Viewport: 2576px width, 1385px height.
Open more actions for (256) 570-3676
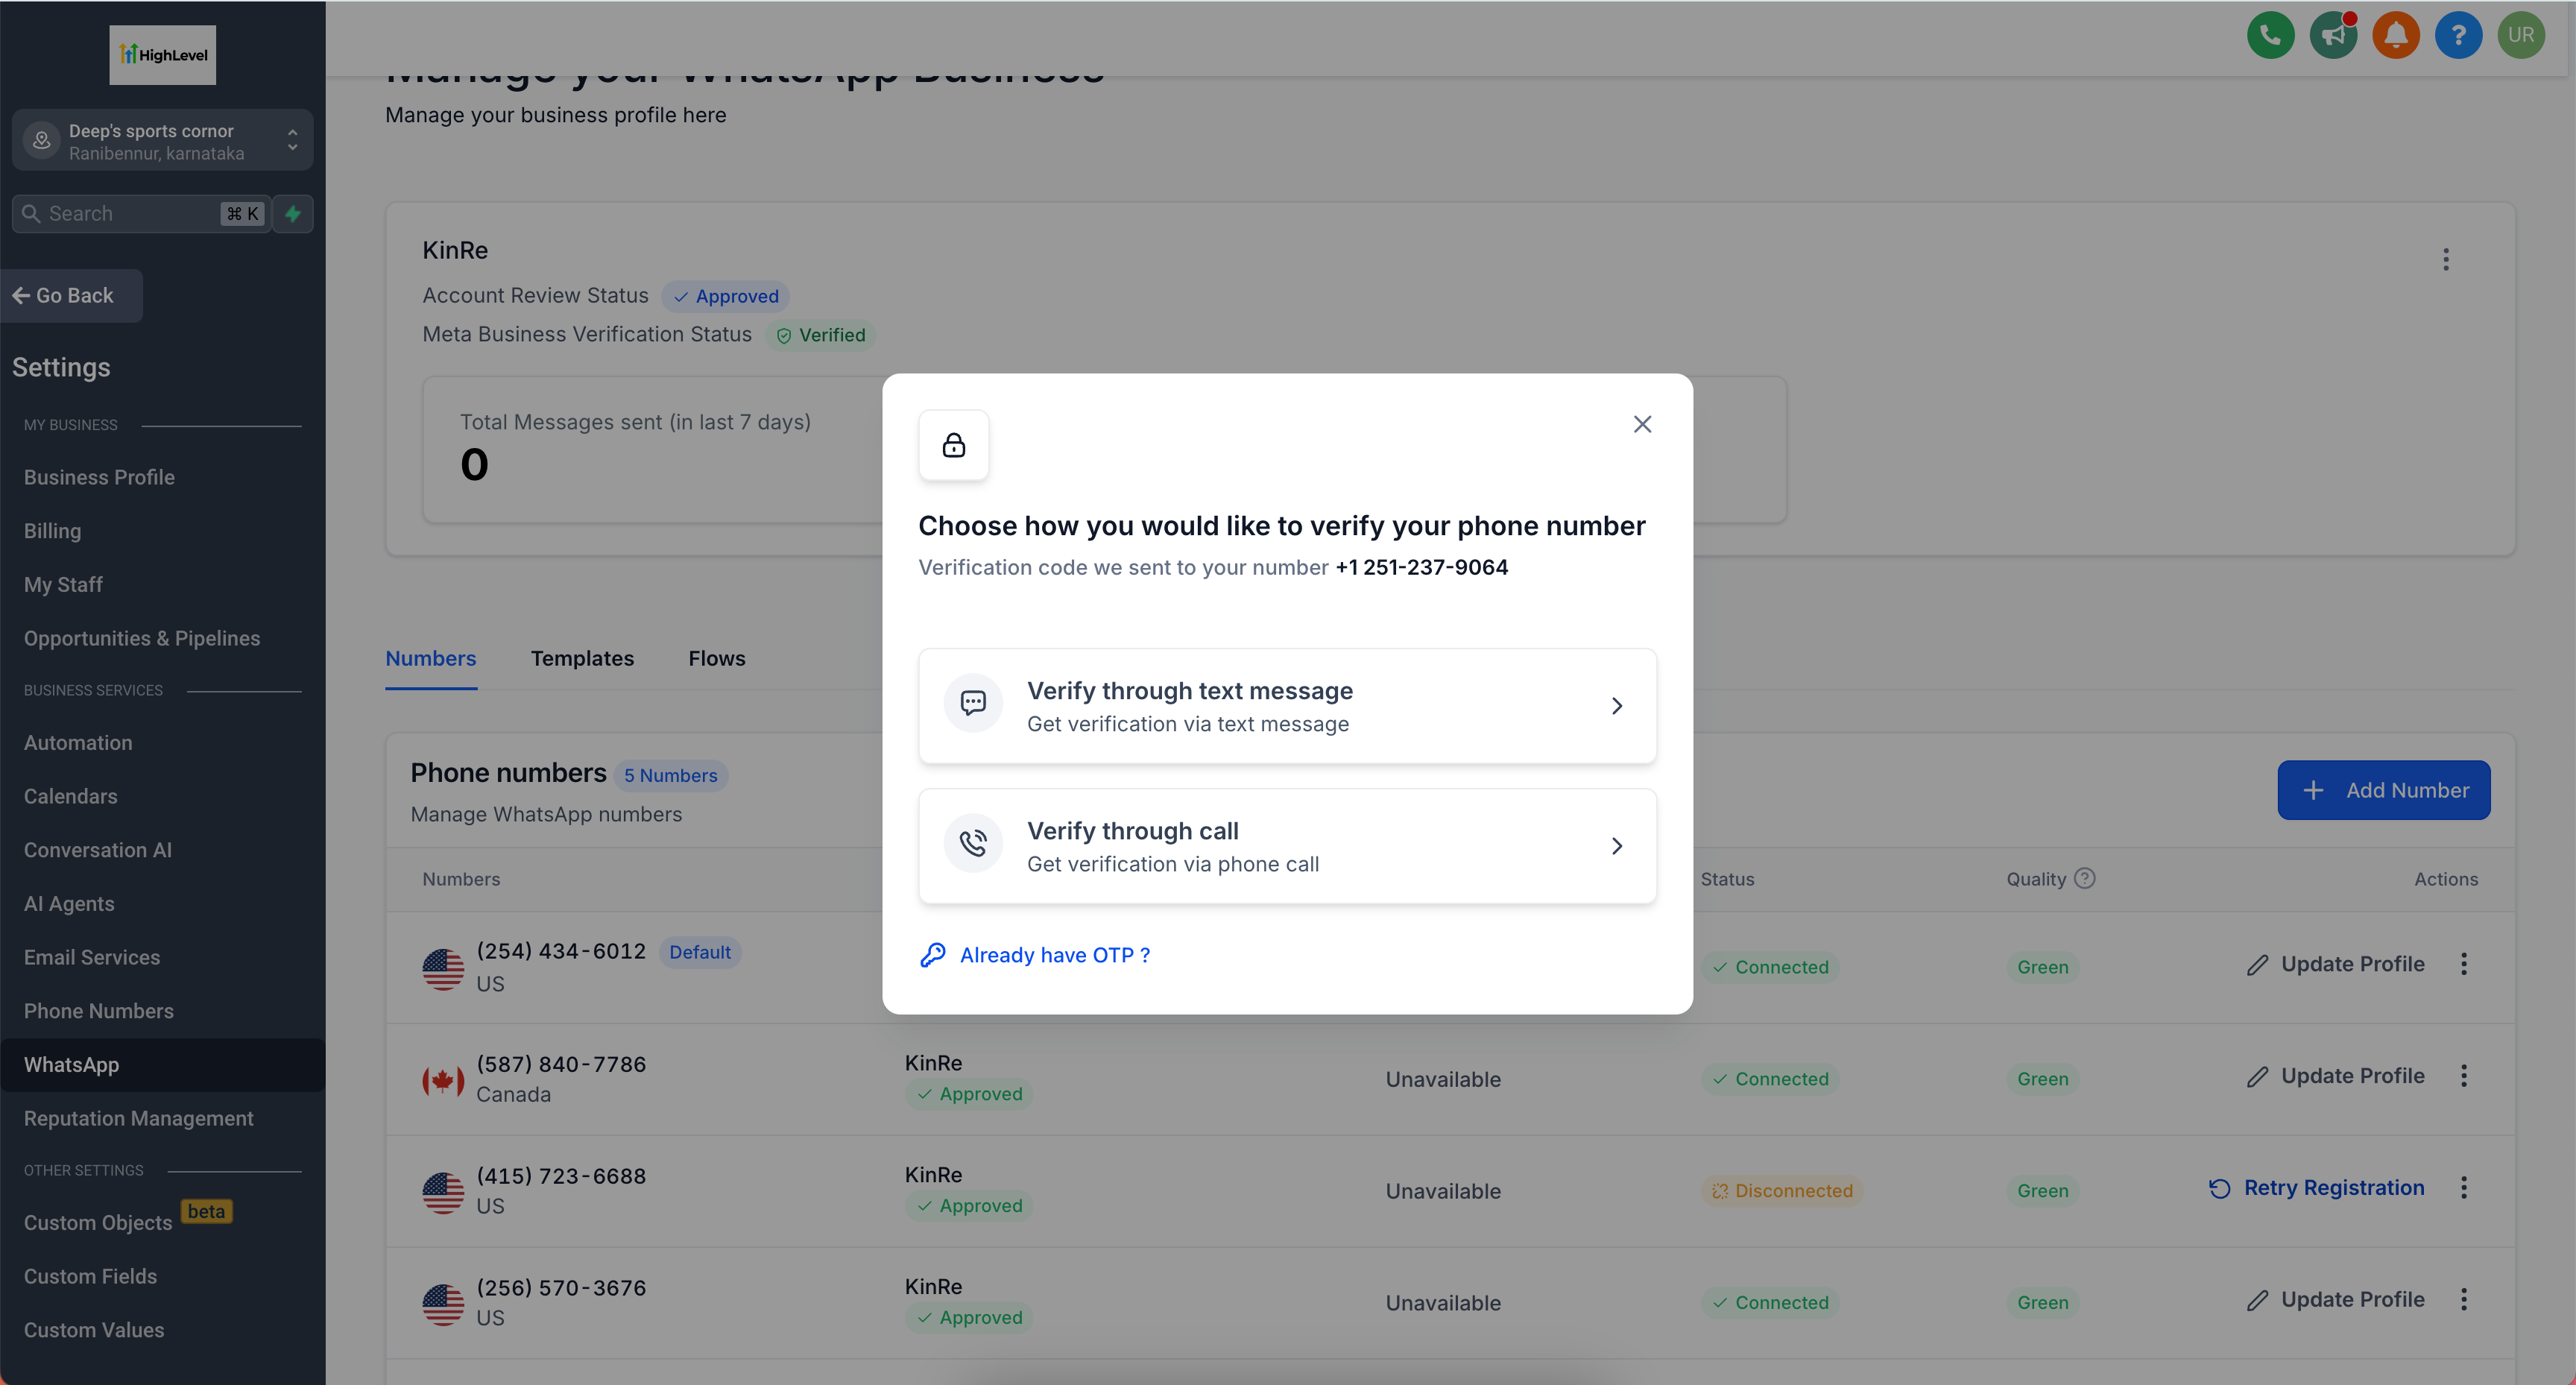point(2464,1300)
